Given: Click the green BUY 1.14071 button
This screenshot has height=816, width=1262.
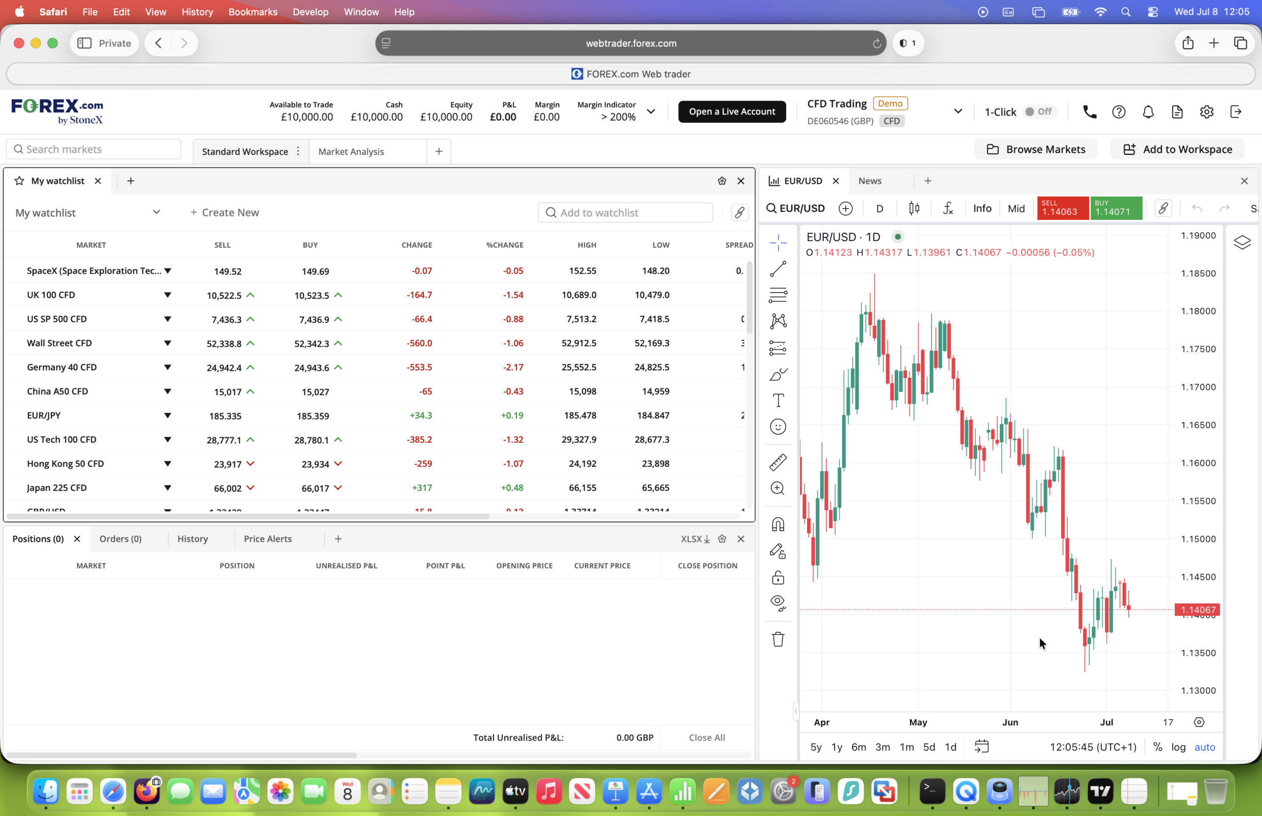Looking at the screenshot, I should [x=1115, y=208].
